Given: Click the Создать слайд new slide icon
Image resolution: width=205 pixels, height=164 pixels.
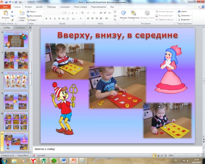Looking at the screenshot, I should (x=22, y=13).
